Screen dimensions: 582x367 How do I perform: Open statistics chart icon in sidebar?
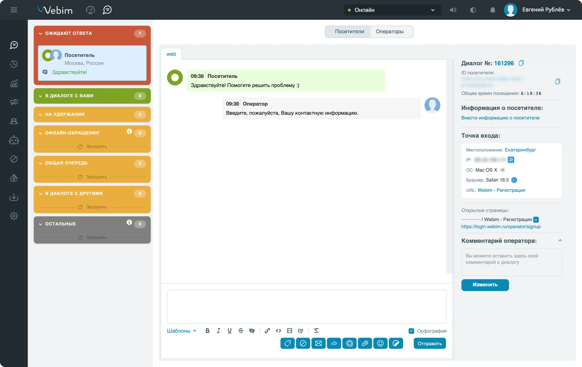point(14,83)
